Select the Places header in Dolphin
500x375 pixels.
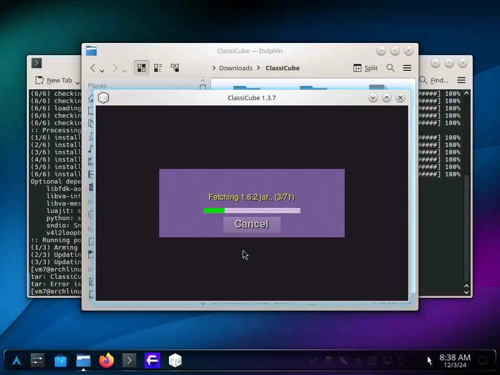coord(97,85)
